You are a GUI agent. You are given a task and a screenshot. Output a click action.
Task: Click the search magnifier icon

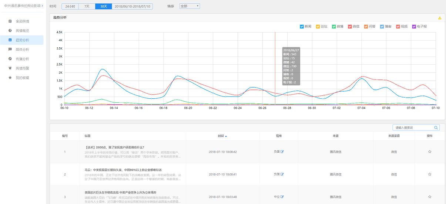(436, 127)
